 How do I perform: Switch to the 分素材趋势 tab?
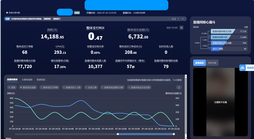pos(27,80)
